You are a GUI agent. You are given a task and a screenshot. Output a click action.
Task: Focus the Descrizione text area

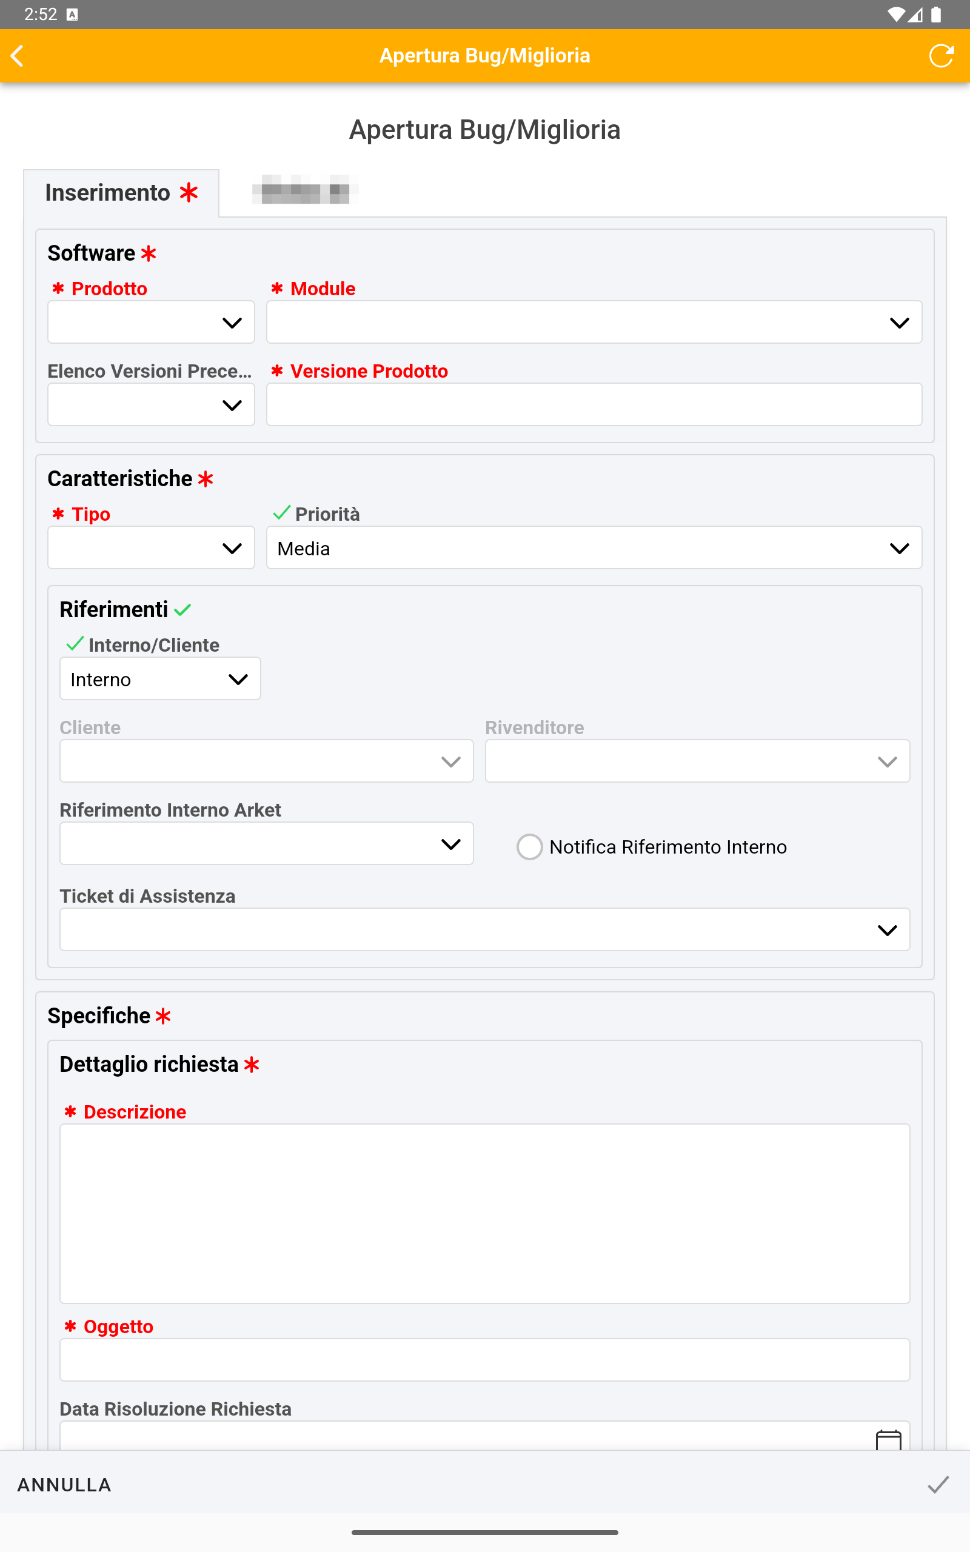point(484,1212)
